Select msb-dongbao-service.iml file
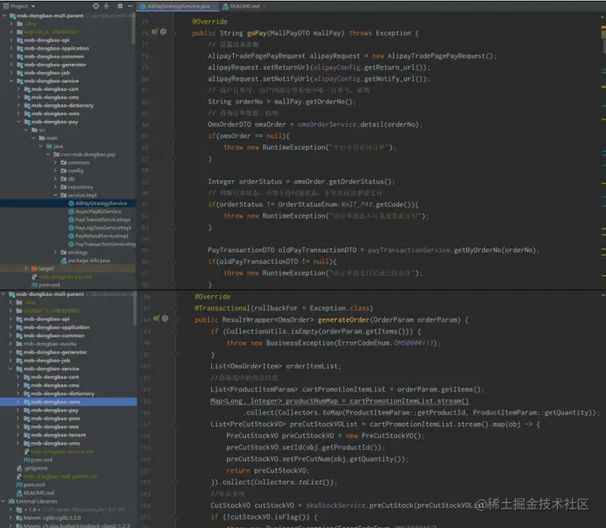This screenshot has width=606, height=528. 61,451
